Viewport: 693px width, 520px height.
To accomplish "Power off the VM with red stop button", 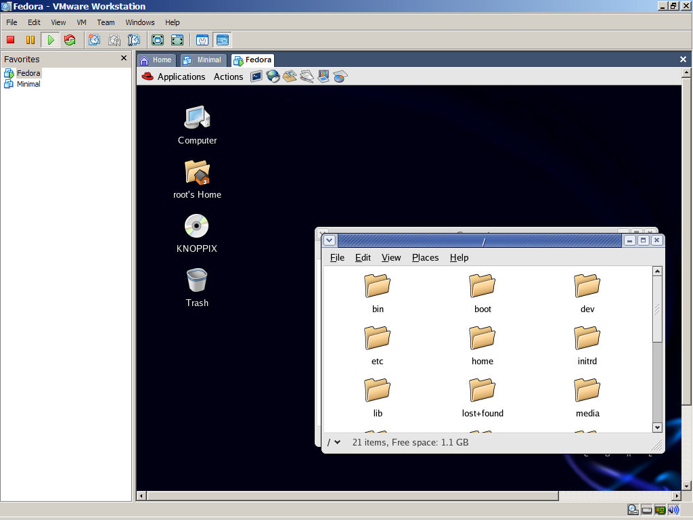I will [x=11, y=40].
